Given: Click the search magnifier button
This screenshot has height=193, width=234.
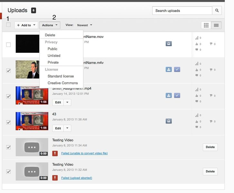Looking at the screenshot, I should 217,11.
